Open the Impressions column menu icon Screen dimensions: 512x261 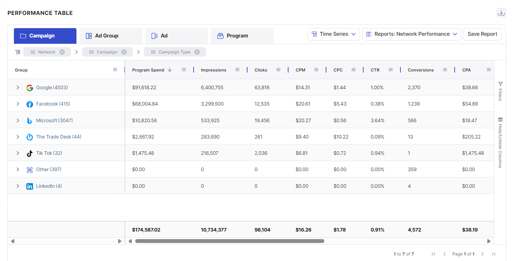(237, 70)
